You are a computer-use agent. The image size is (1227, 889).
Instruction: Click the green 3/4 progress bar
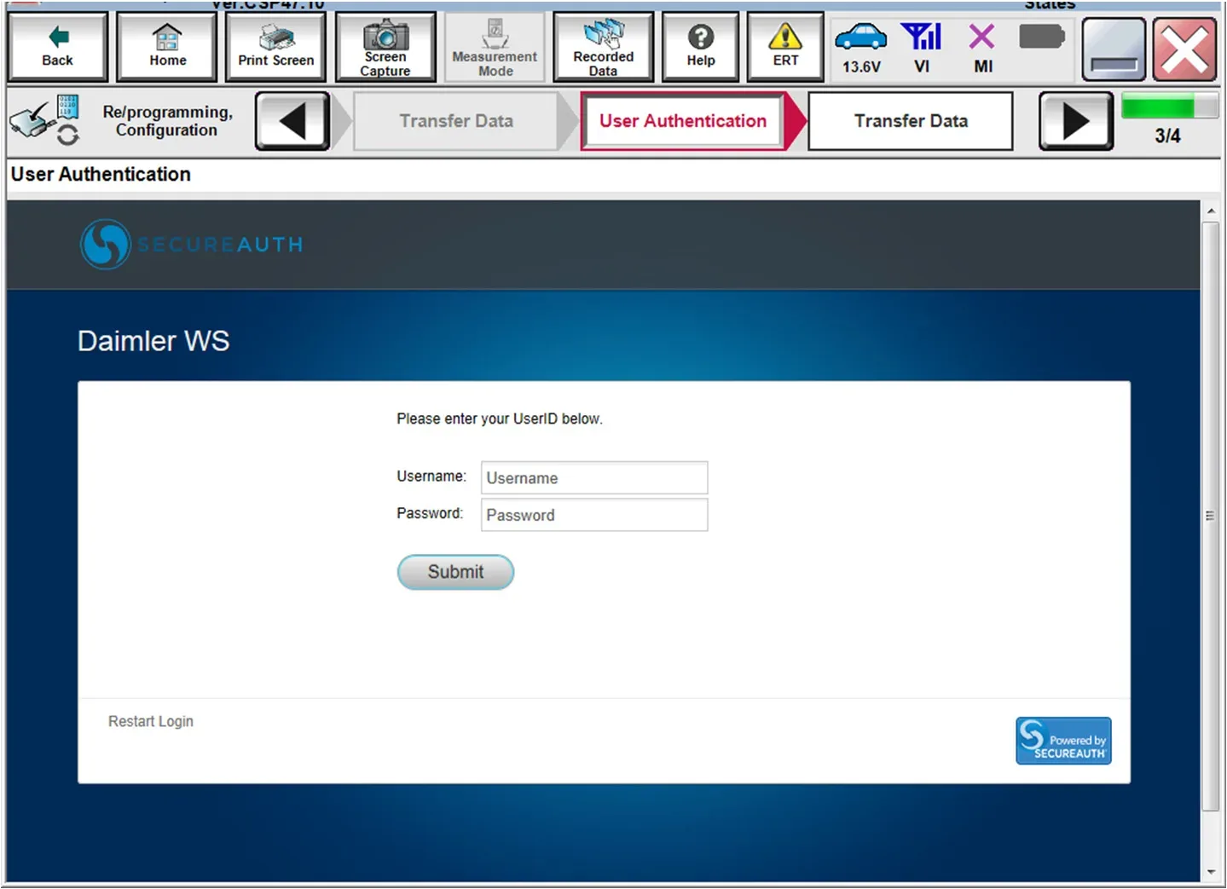pos(1169,107)
